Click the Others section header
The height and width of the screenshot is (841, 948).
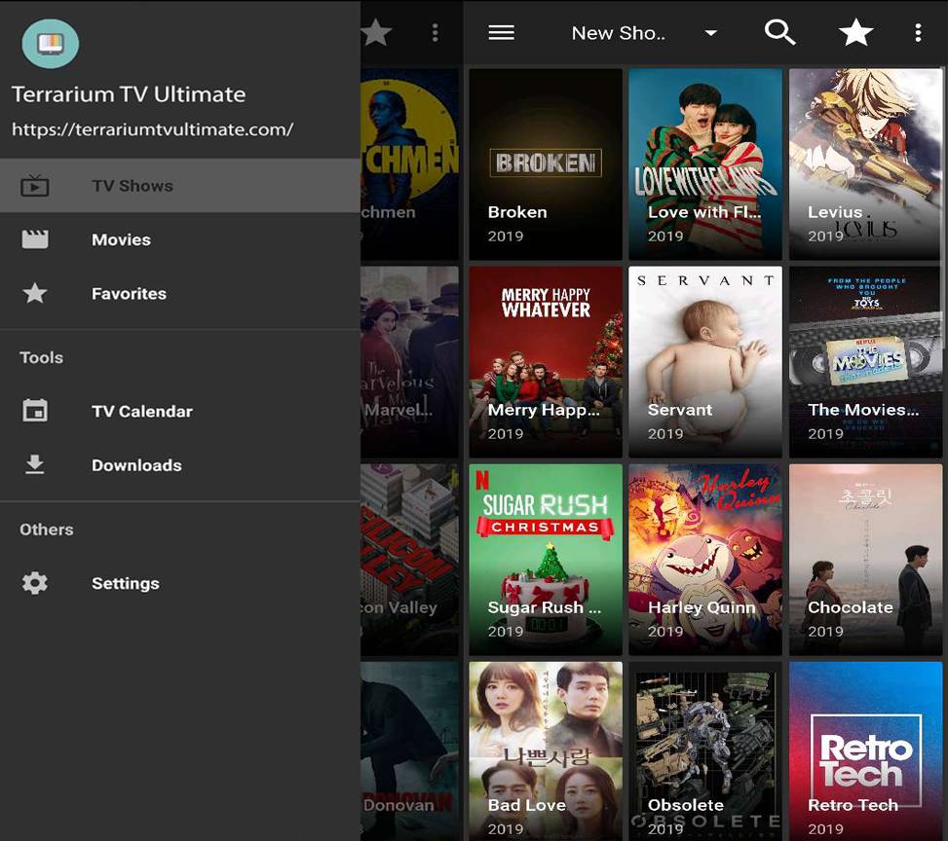point(47,530)
